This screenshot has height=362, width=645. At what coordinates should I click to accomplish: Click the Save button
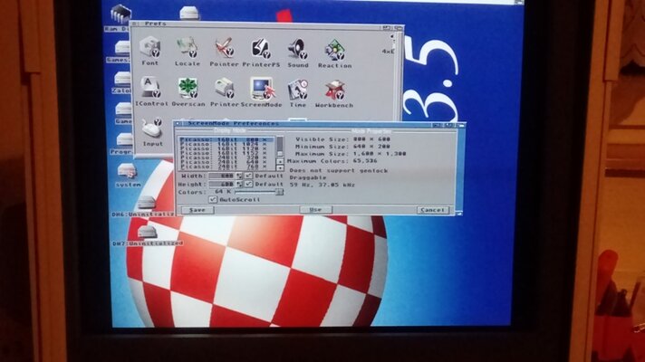point(196,209)
